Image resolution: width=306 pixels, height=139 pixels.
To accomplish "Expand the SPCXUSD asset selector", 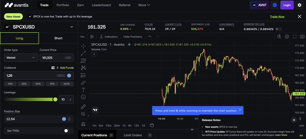I will tap(72, 27).
